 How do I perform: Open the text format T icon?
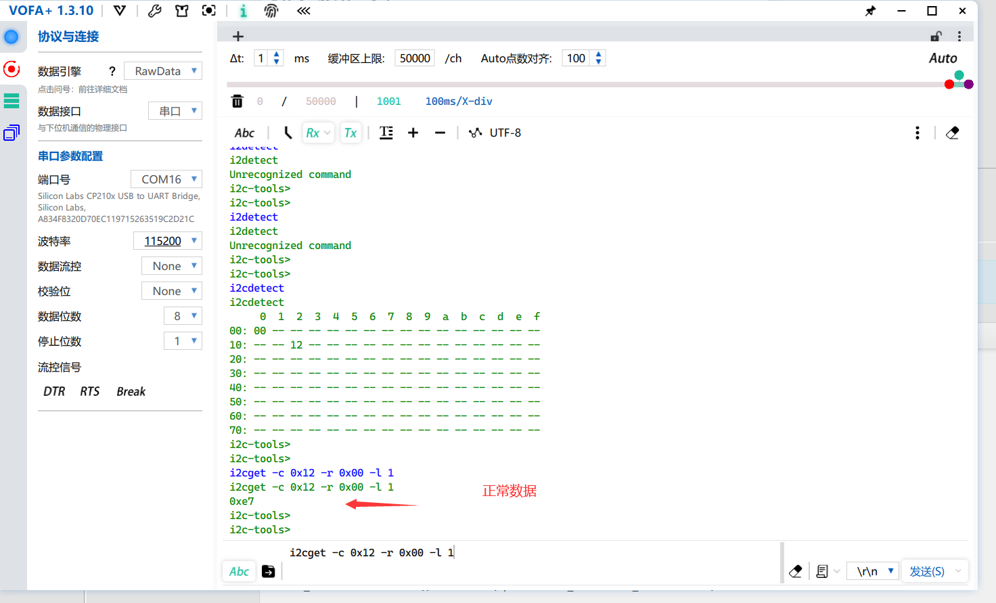click(x=386, y=133)
